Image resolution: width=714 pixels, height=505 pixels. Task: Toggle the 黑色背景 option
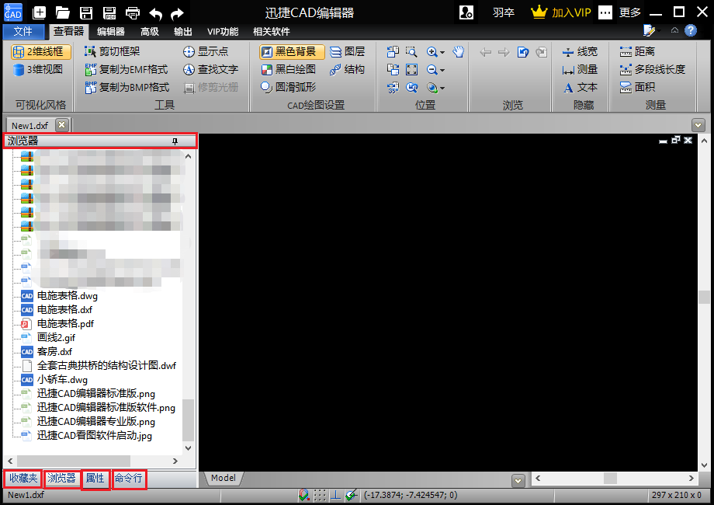[x=292, y=51]
